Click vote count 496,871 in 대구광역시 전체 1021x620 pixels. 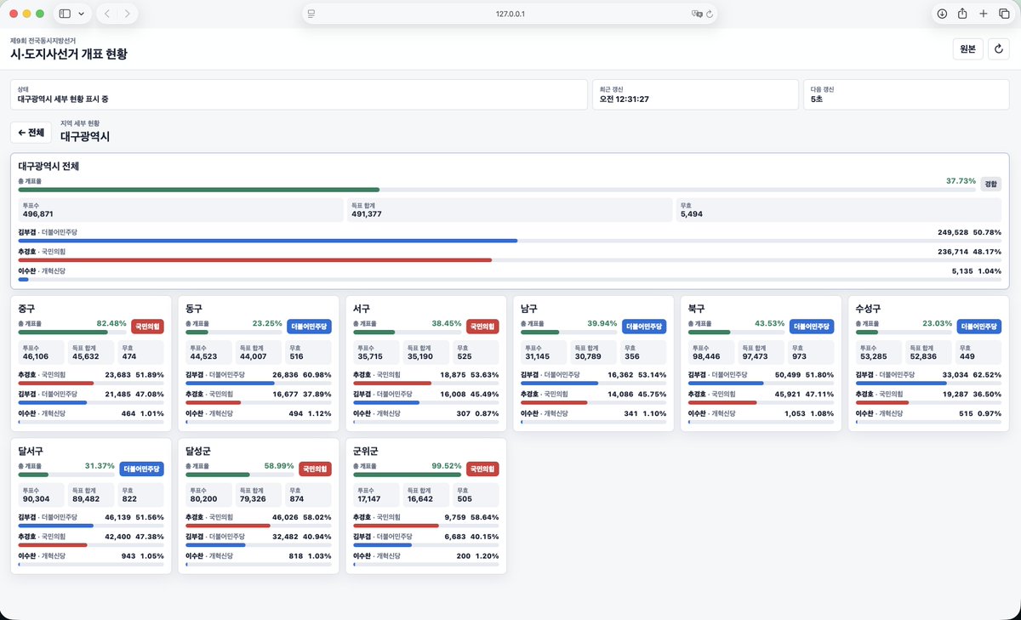pyautogui.click(x=38, y=214)
